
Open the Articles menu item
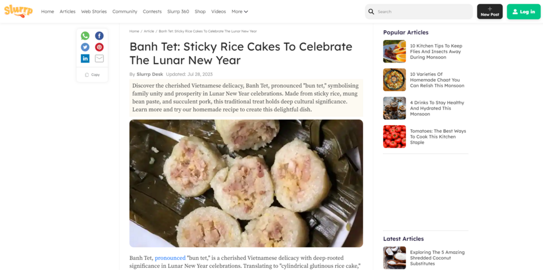click(67, 12)
